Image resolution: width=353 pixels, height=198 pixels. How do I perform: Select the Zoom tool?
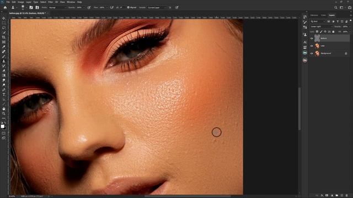pos(4,113)
